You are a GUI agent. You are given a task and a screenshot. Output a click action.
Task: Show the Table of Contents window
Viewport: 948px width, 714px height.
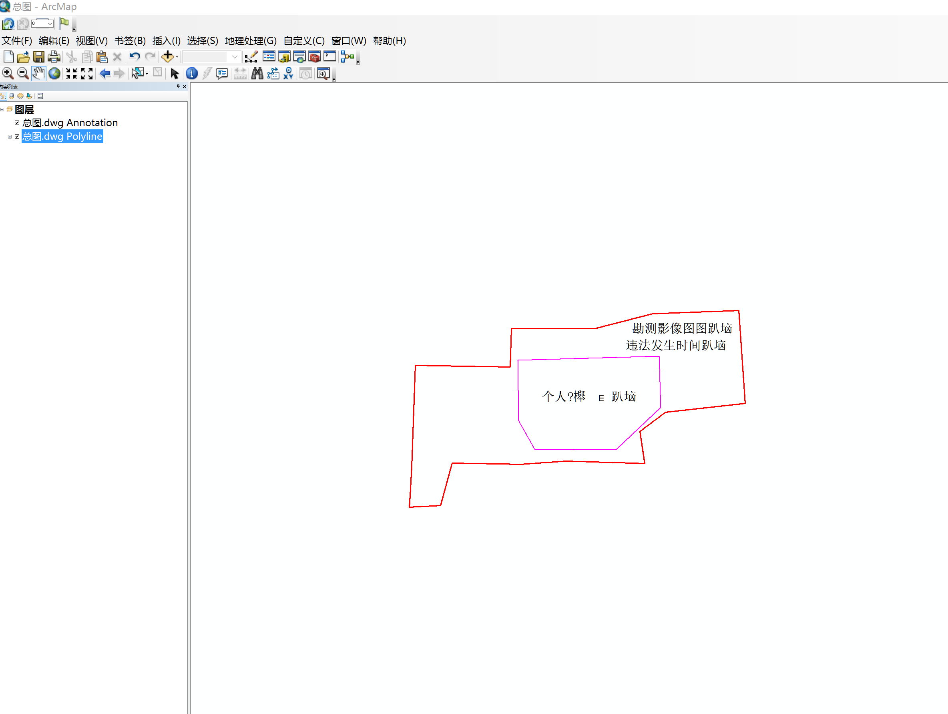[x=269, y=56]
